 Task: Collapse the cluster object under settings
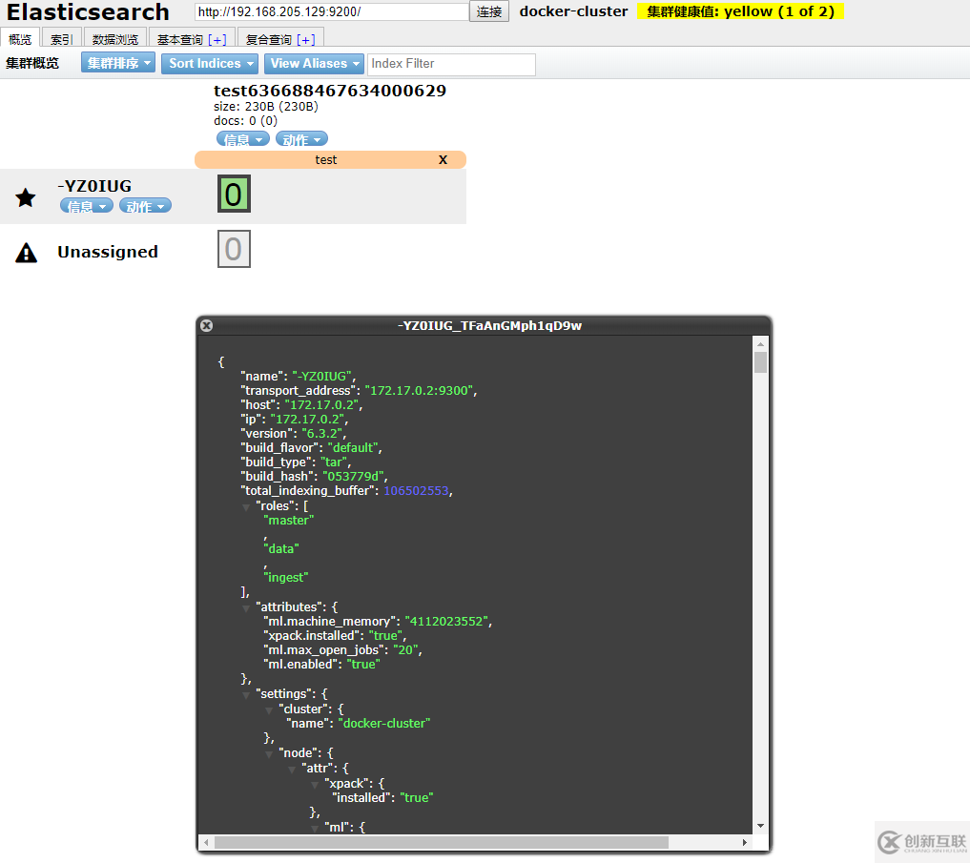[269, 709]
